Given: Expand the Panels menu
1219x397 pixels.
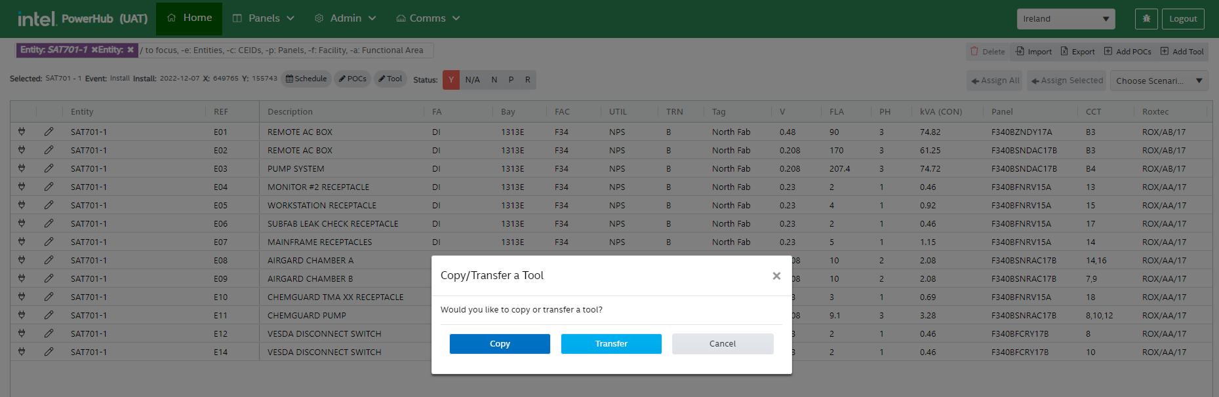Looking at the screenshot, I should click(264, 18).
